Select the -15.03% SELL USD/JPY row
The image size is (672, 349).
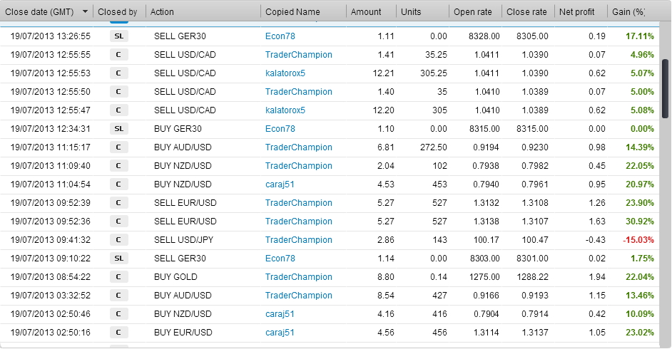pyautogui.click(x=330, y=240)
